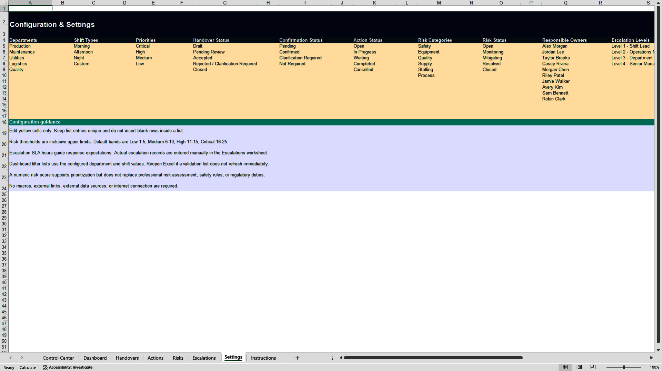
Task: Click the Calculate status bar button
Action: (x=28, y=368)
